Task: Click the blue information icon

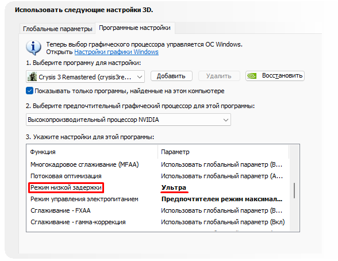Action: (x=33, y=48)
